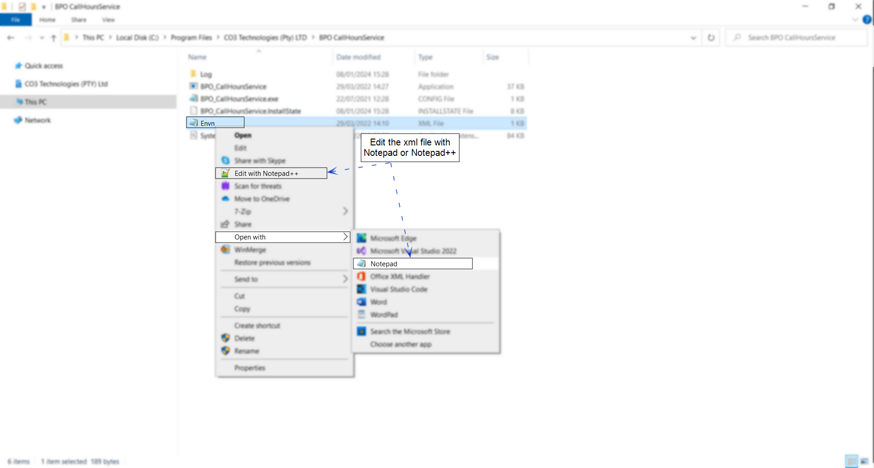Select CO3 Technologies (PTY) Ltd in navigation pane
This screenshot has width=874, height=468.
66,84
